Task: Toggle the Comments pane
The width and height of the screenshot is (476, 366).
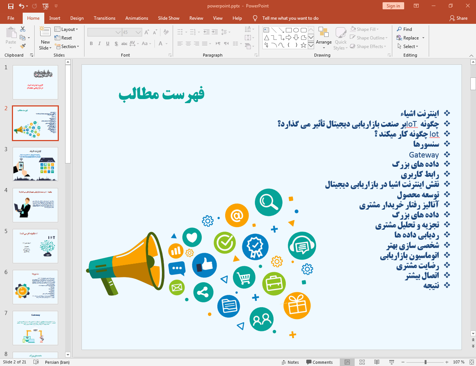Action: coord(319,362)
